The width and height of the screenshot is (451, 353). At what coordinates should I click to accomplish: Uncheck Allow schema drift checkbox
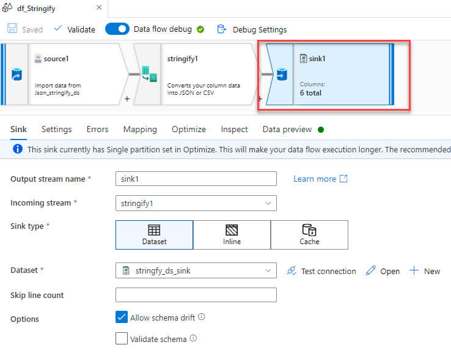122,317
